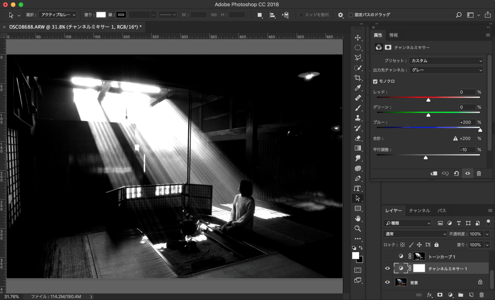Select the Rectangle shape tool
Screen dimensions: 495x300
[358, 209]
